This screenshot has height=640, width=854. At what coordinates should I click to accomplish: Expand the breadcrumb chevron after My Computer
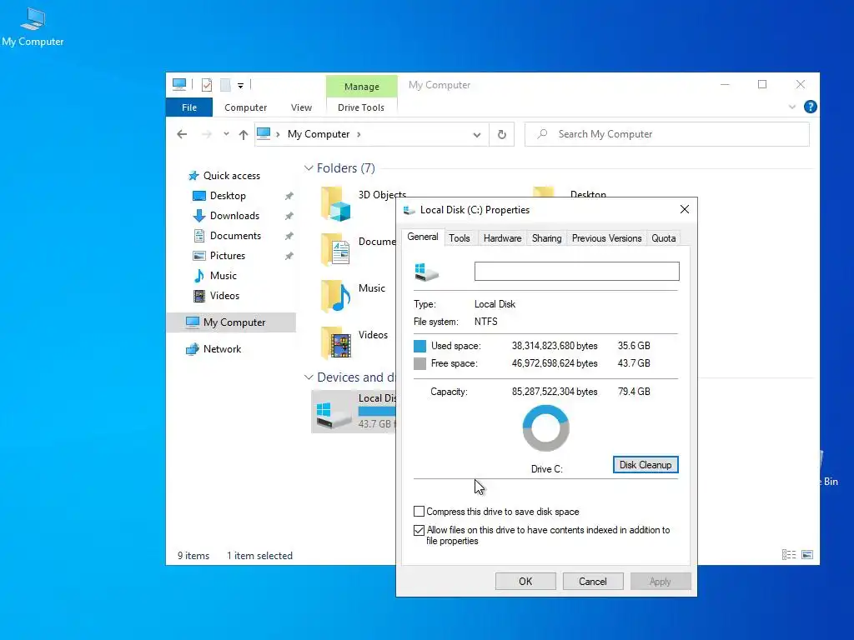[359, 134]
